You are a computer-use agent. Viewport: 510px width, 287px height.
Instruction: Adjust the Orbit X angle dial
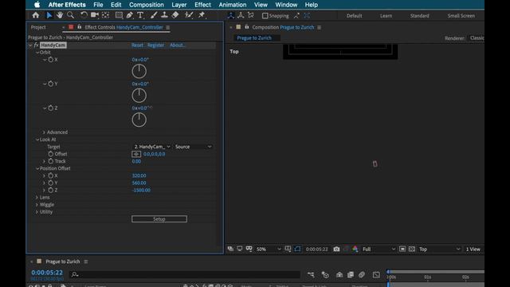pyautogui.click(x=139, y=71)
